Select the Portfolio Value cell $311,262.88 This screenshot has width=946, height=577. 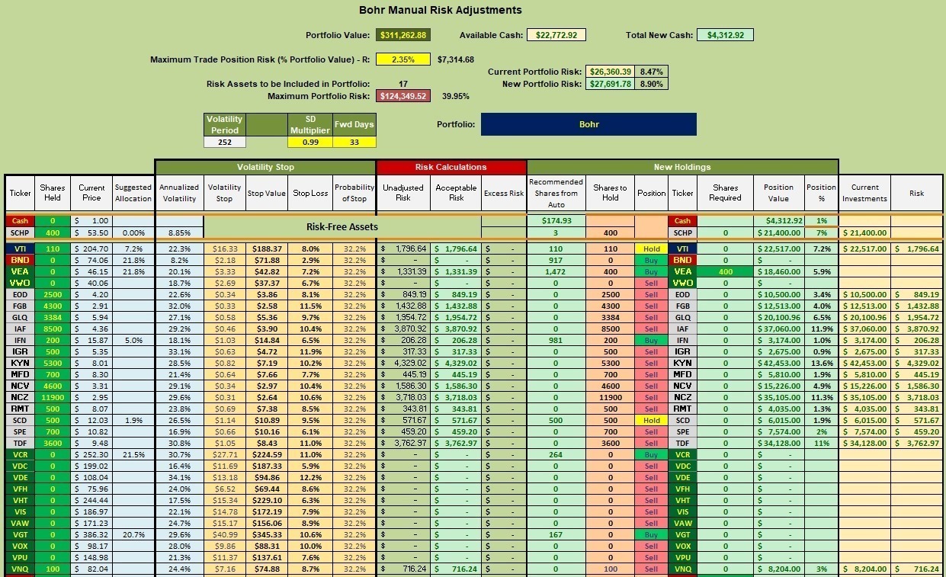click(402, 35)
